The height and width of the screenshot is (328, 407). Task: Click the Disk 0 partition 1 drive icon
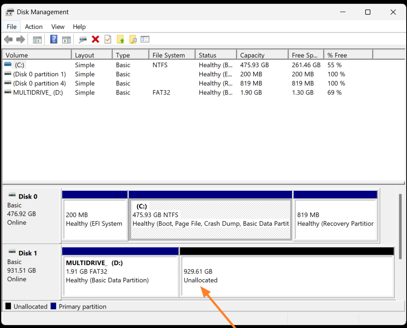click(8, 74)
